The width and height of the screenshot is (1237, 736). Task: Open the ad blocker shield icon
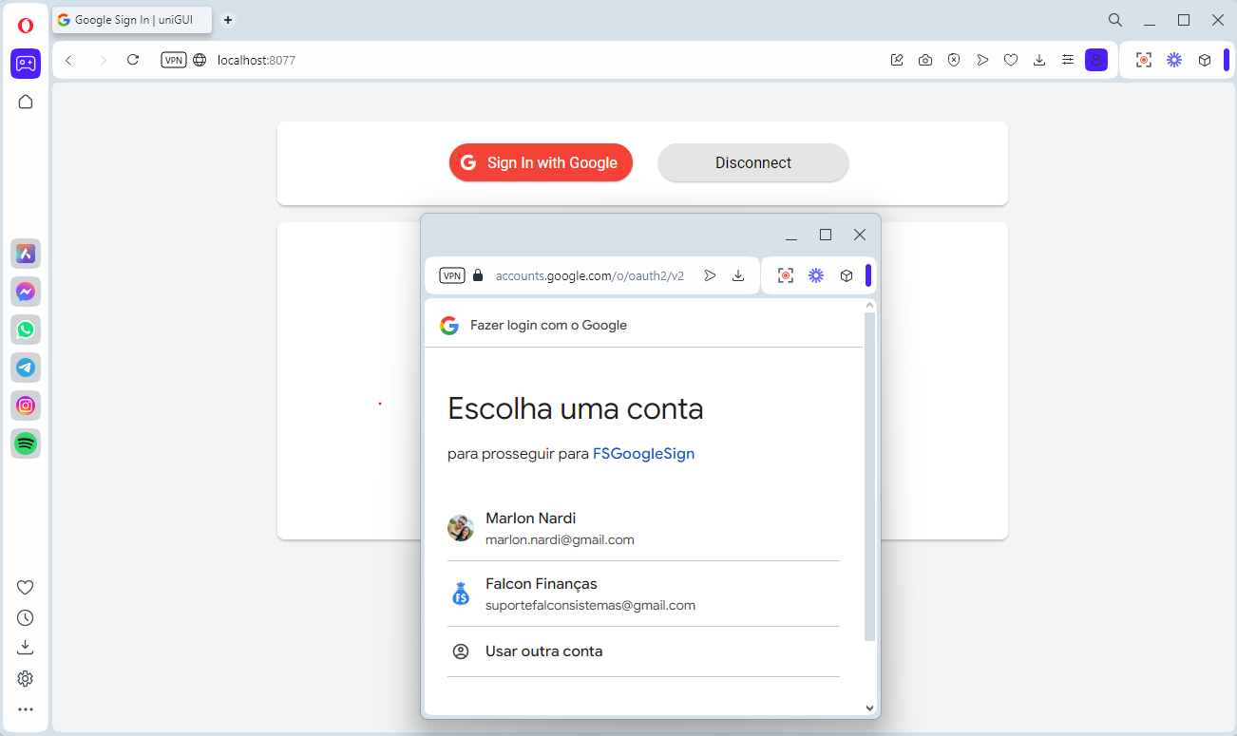954,60
